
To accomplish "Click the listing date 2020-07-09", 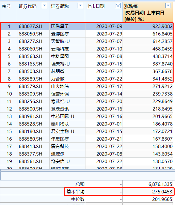I will tap(109, 26).
